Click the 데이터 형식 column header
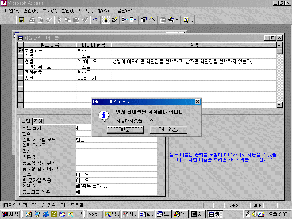Viewport: 292px width, 219px height. point(93,45)
